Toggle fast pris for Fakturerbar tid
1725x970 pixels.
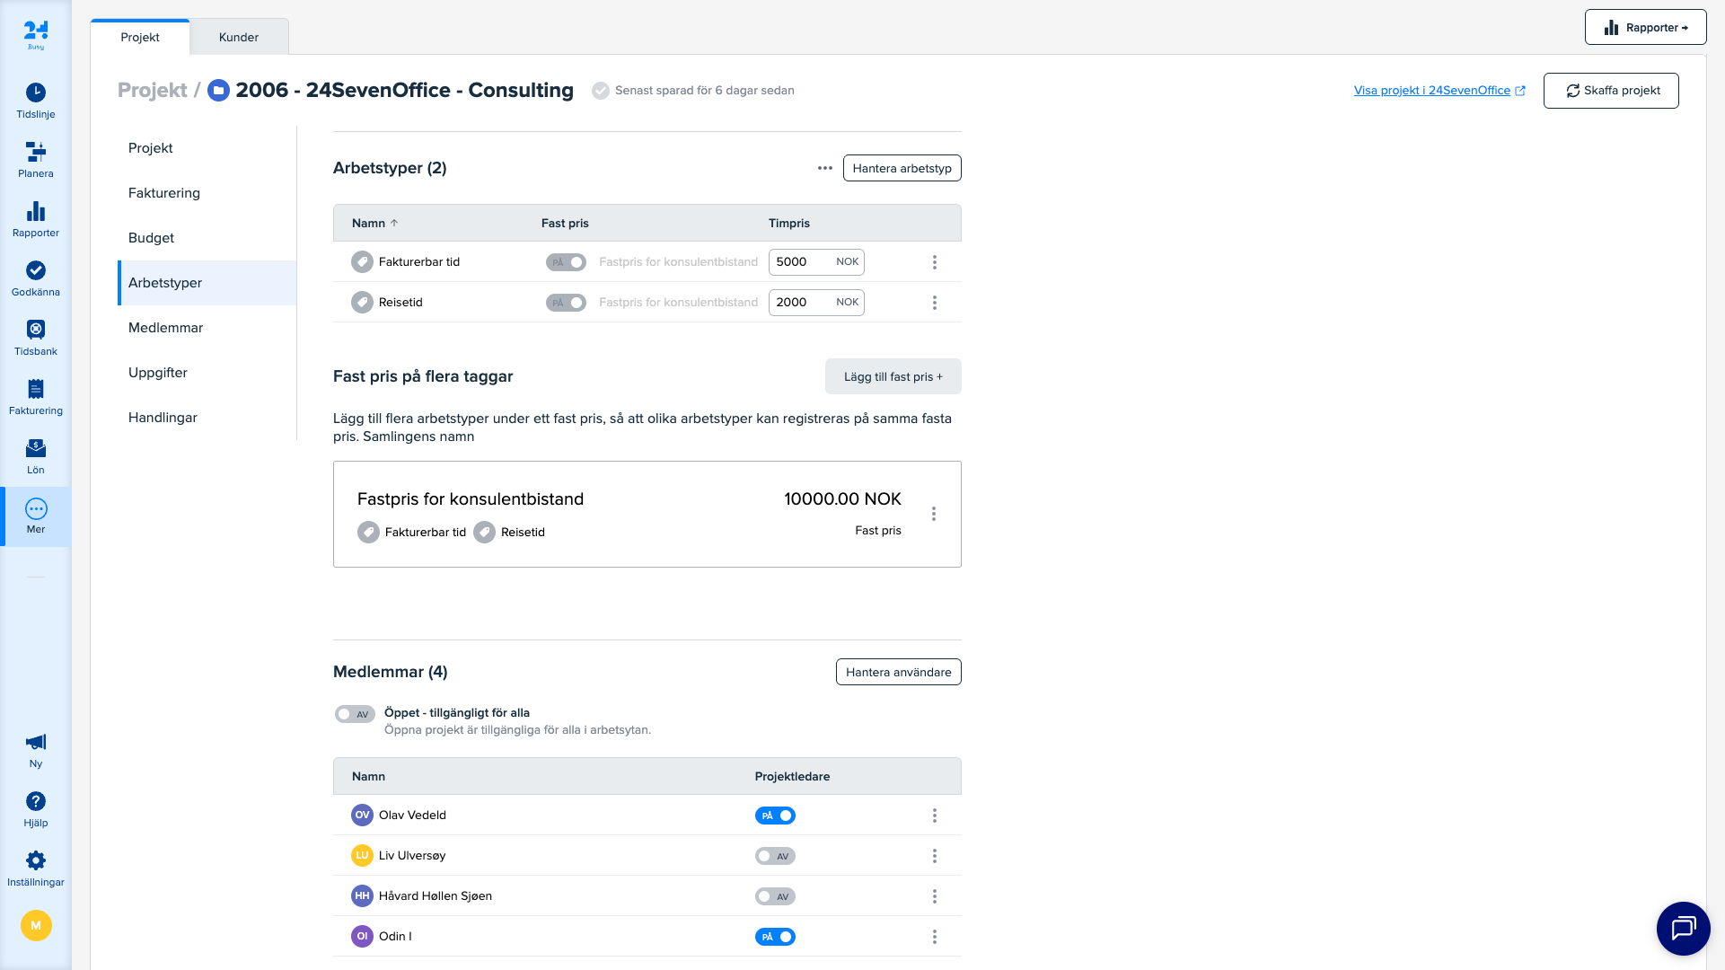(566, 262)
